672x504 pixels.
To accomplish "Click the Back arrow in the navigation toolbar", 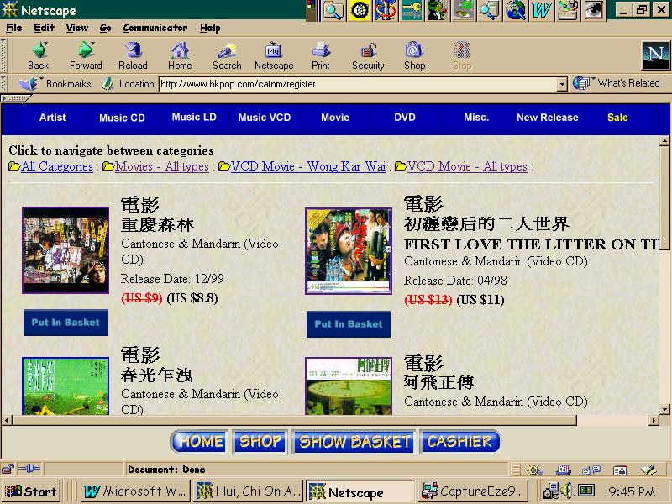I will (39, 55).
